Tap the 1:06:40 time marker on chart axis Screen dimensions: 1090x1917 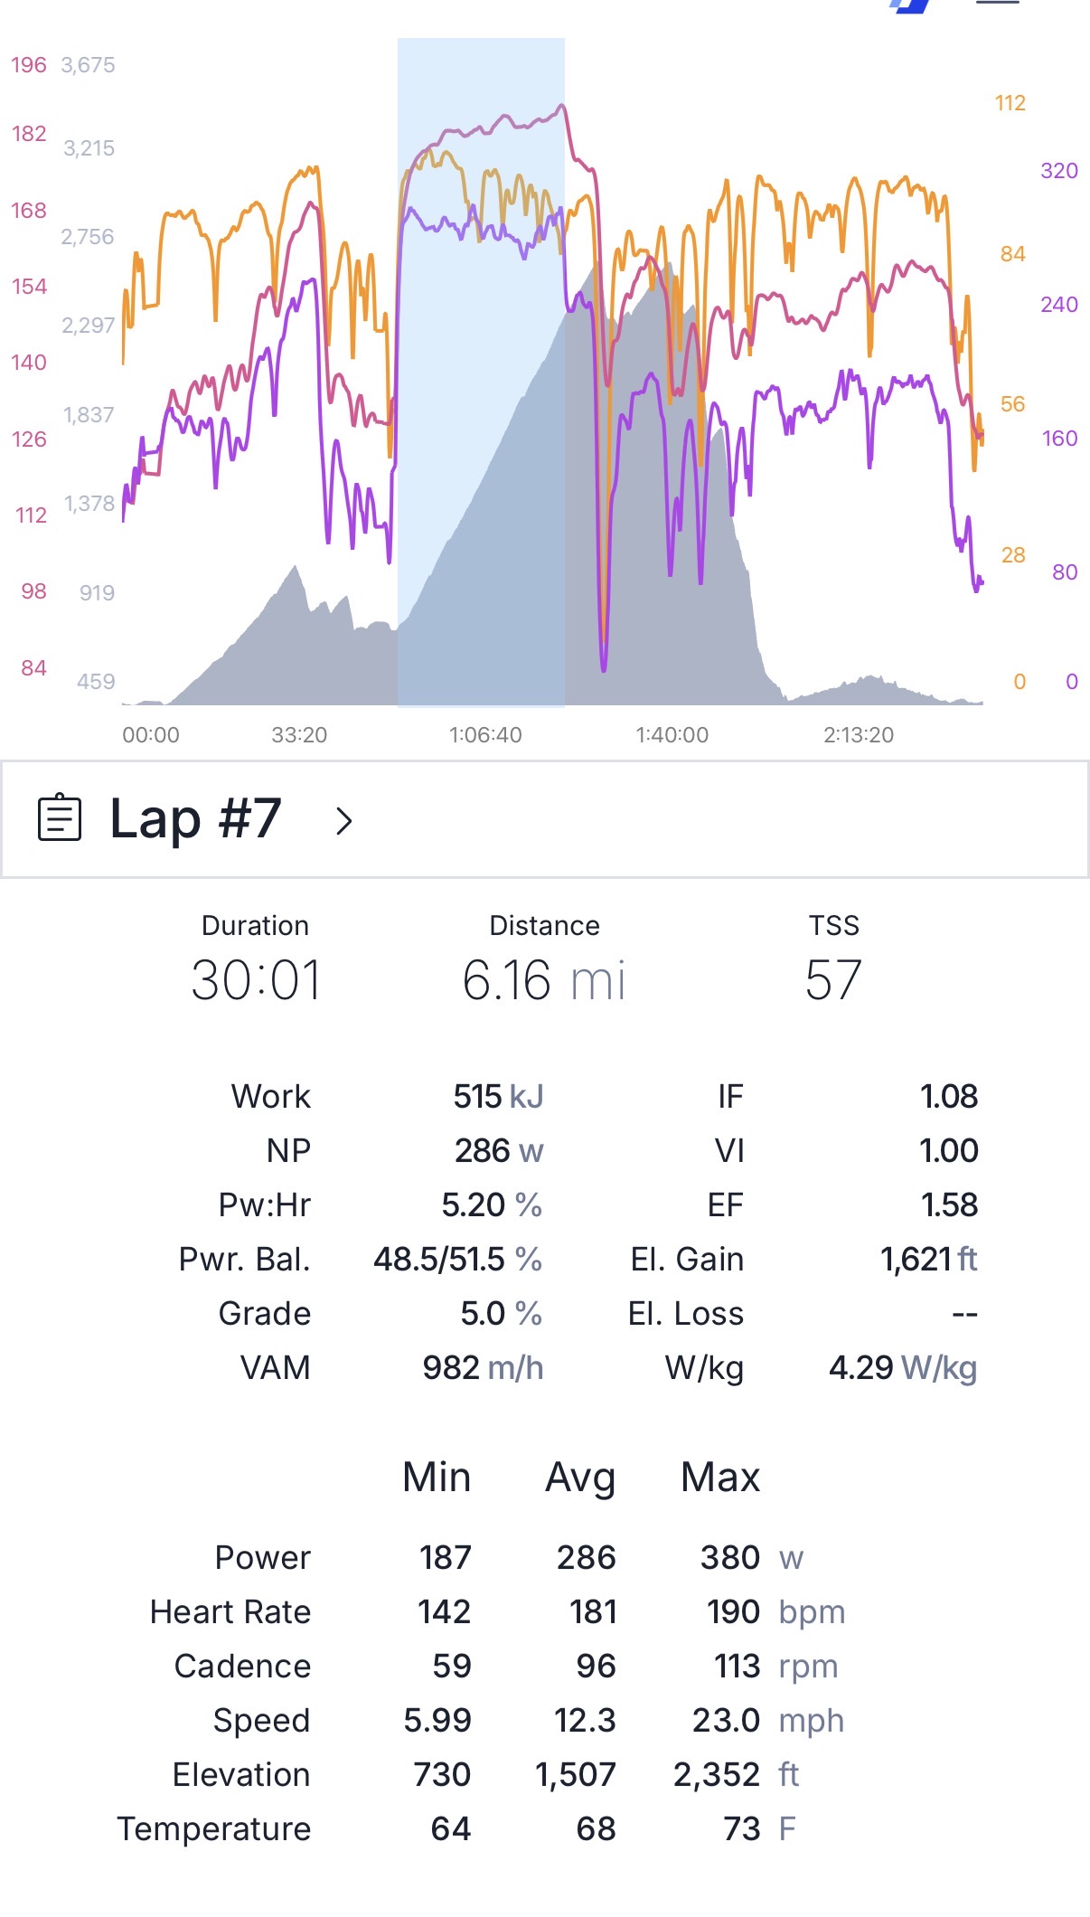(485, 735)
